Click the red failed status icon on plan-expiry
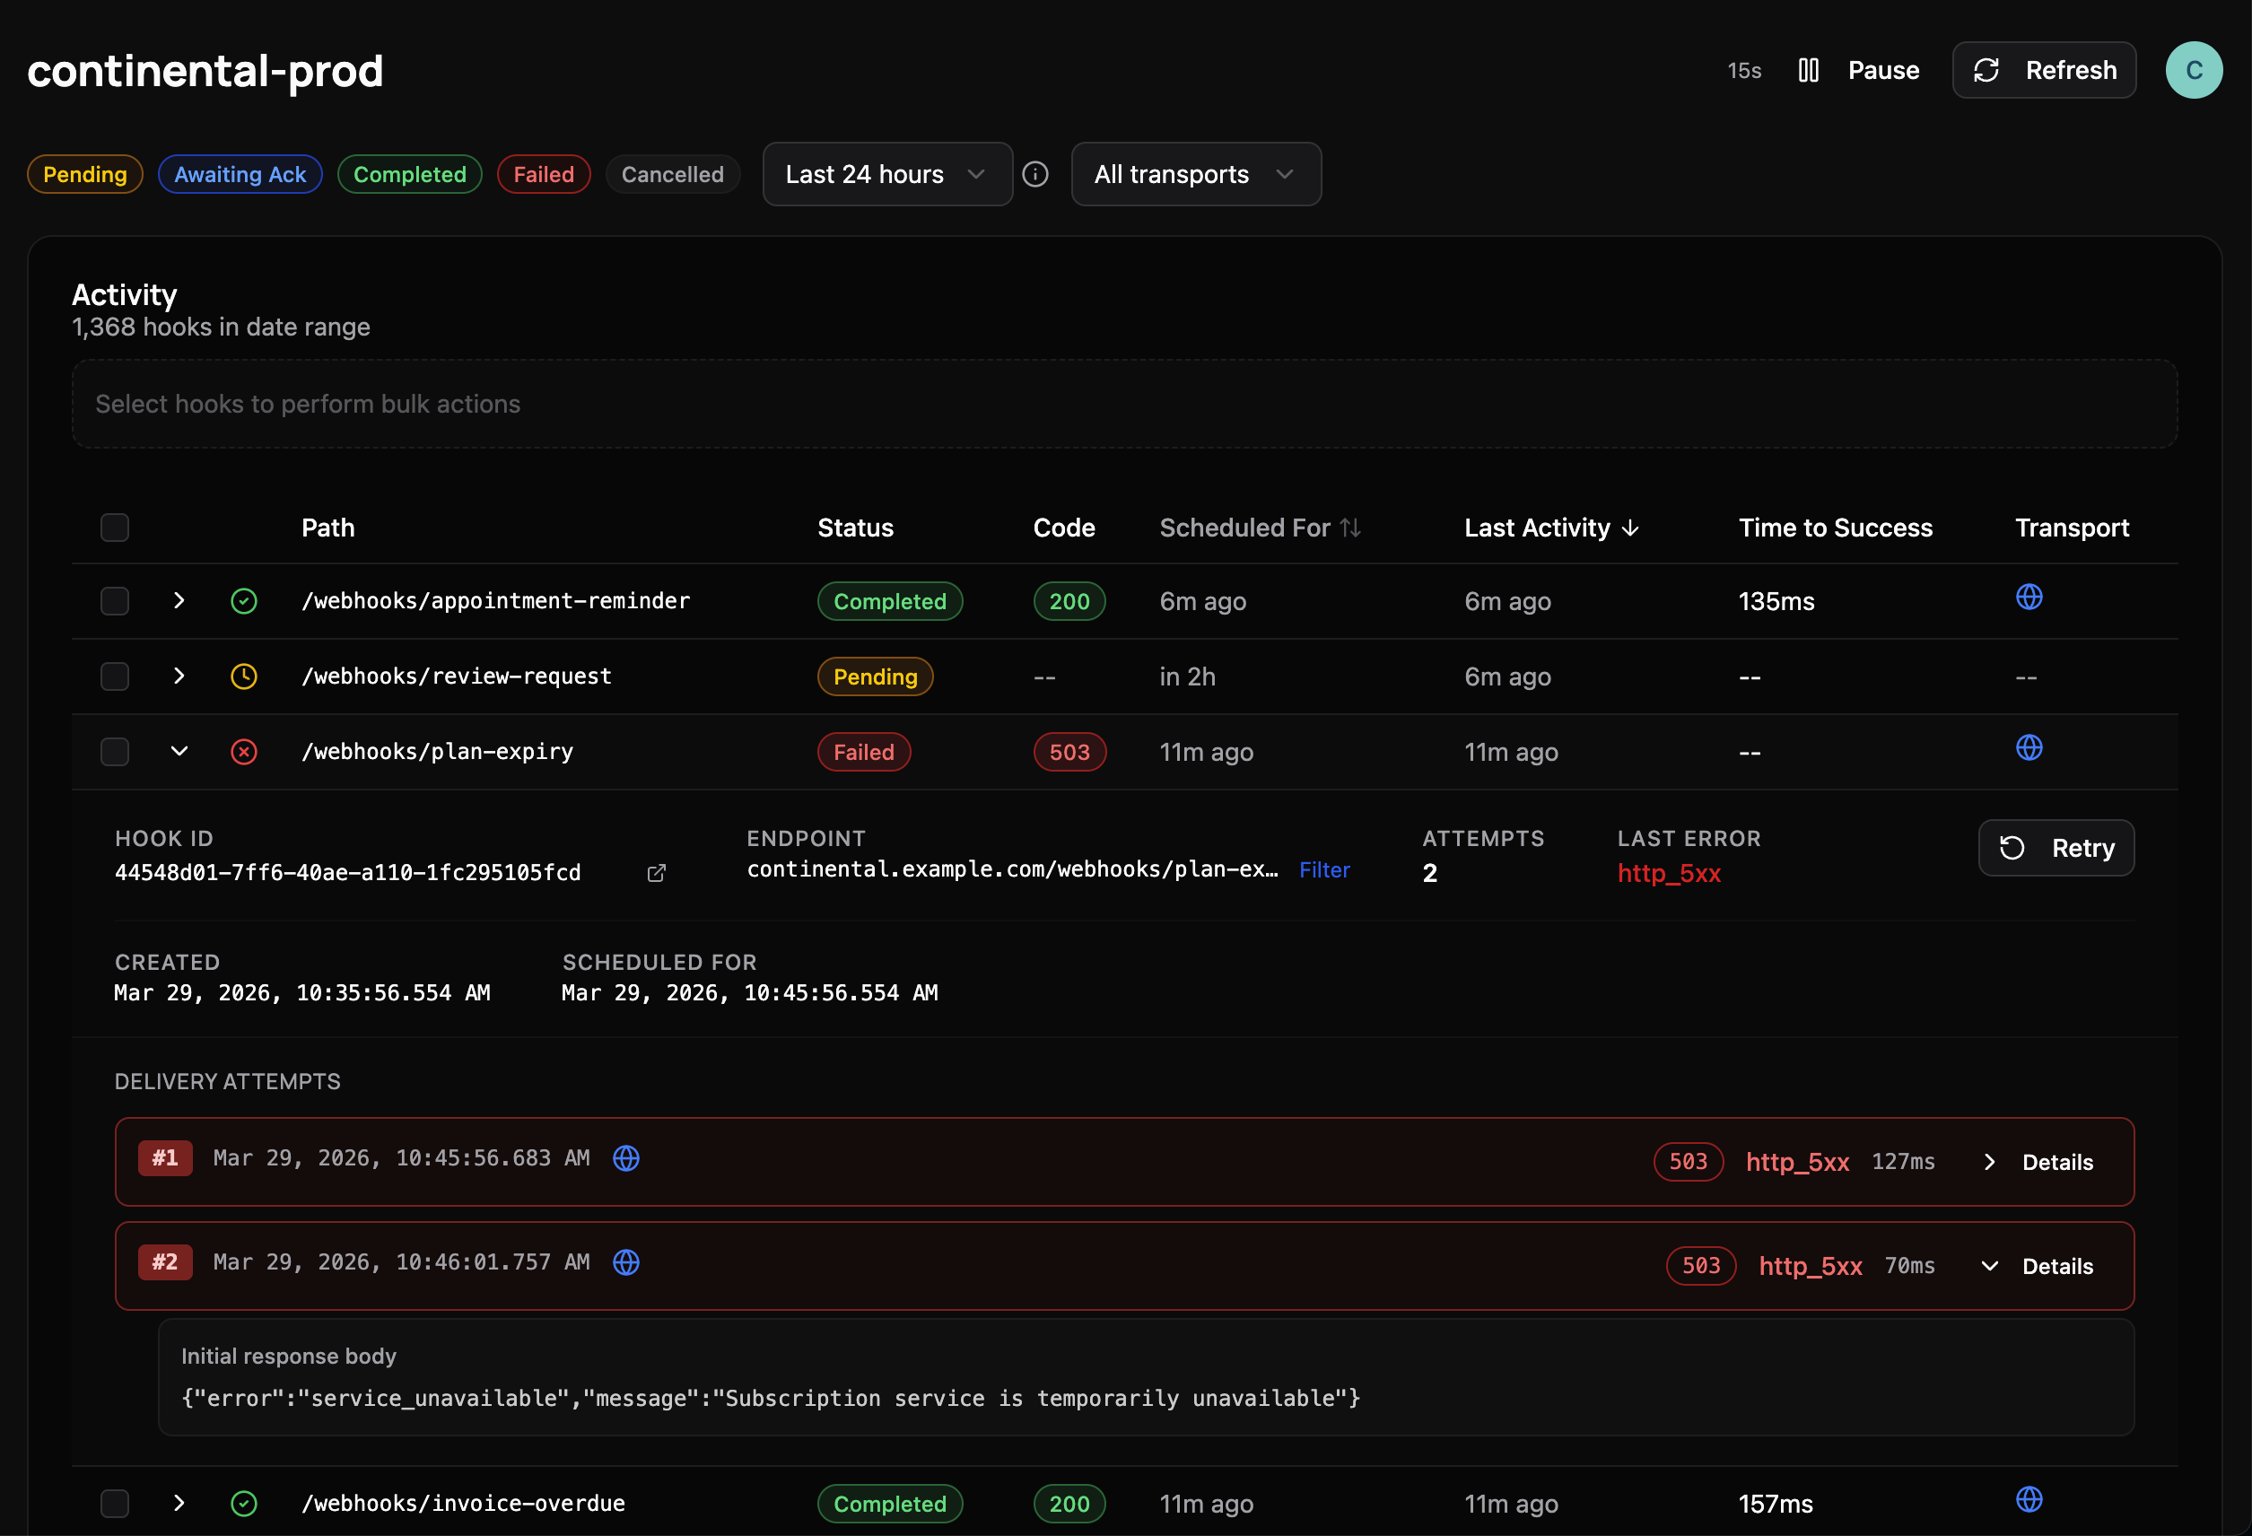This screenshot has width=2252, height=1536. [243, 751]
